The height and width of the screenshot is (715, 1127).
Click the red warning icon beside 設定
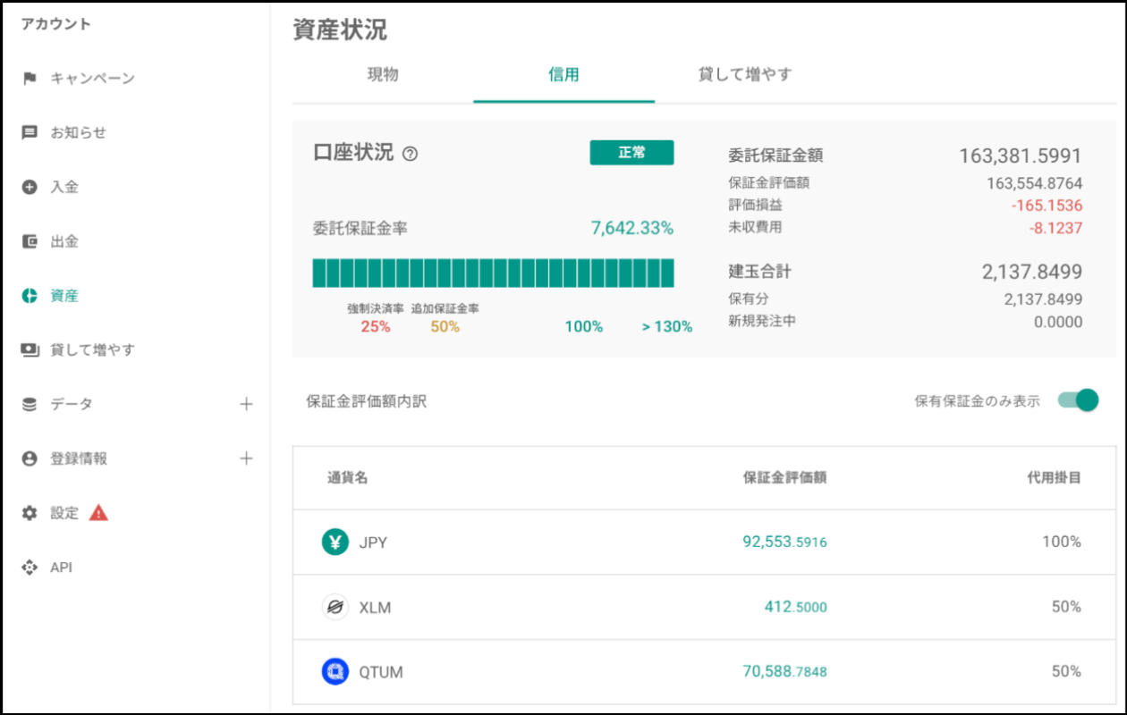coord(98,513)
